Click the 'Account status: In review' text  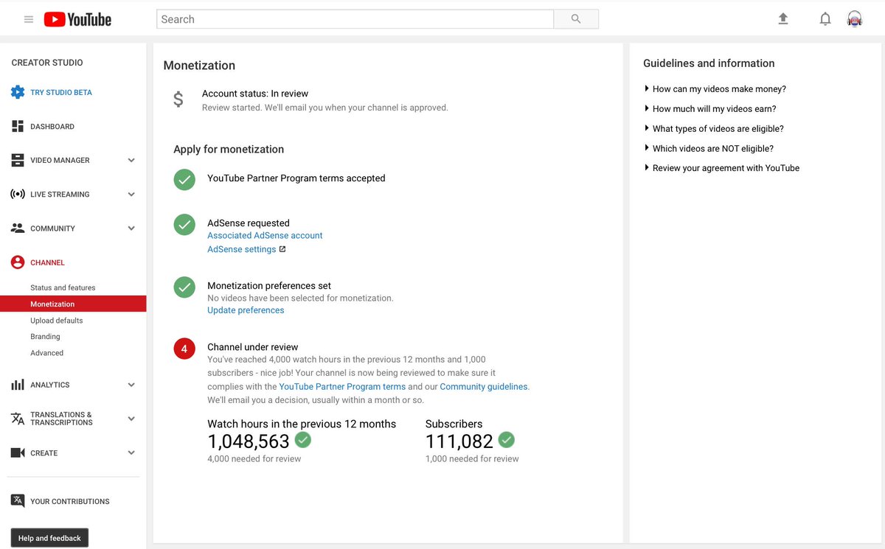(255, 94)
